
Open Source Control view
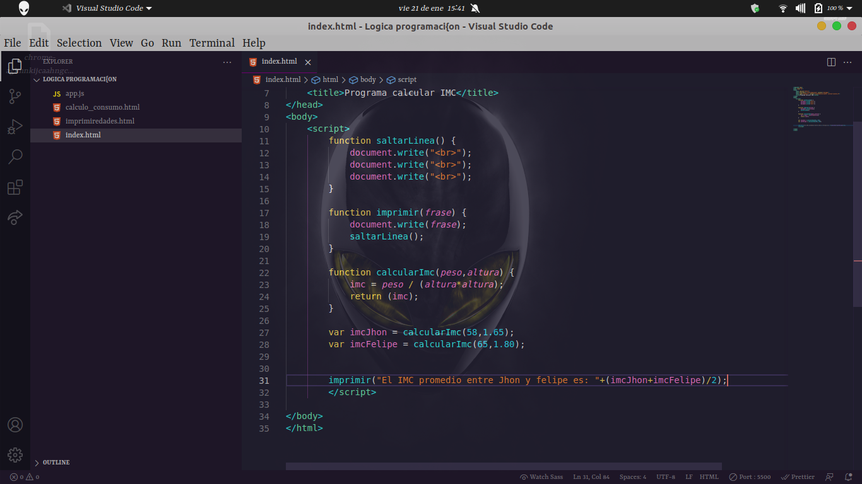coord(15,96)
